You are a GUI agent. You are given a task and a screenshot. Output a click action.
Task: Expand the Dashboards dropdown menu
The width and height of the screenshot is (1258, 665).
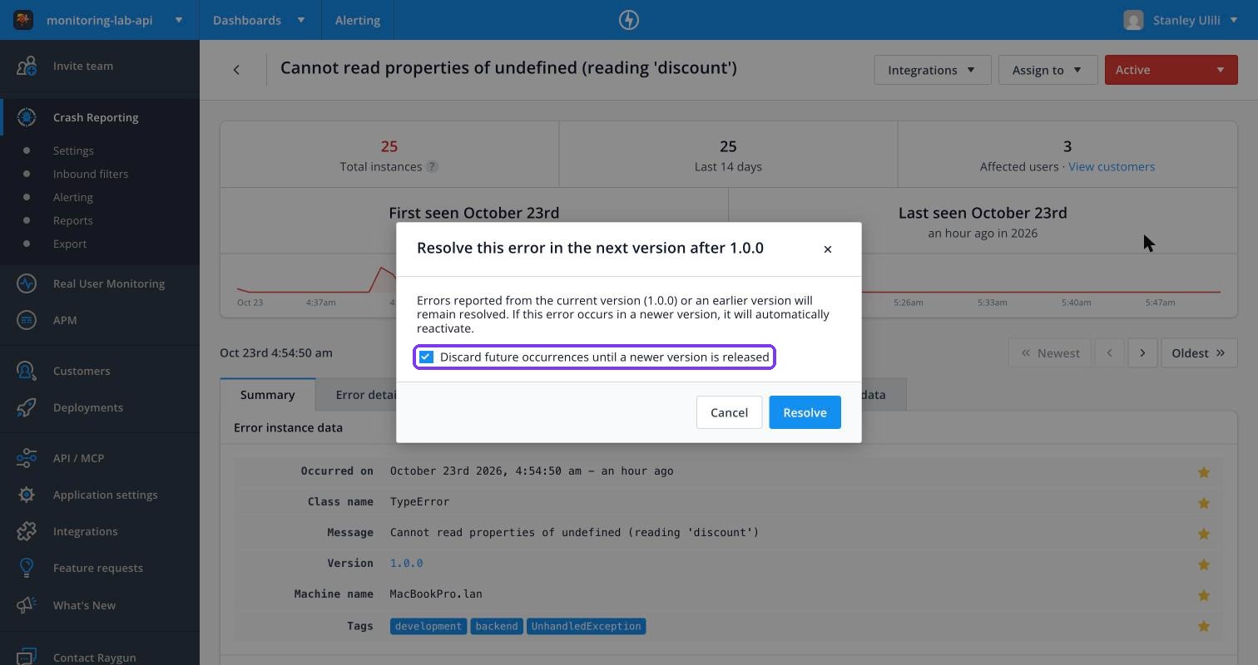pyautogui.click(x=260, y=20)
